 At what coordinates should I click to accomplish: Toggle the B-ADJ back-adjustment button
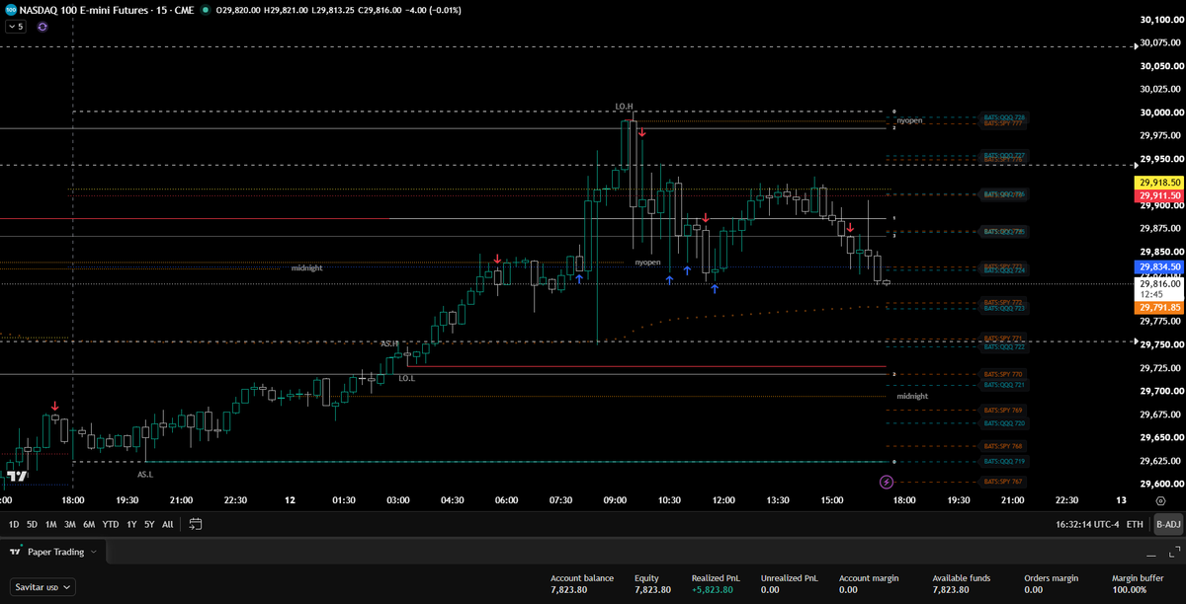pyautogui.click(x=1167, y=524)
